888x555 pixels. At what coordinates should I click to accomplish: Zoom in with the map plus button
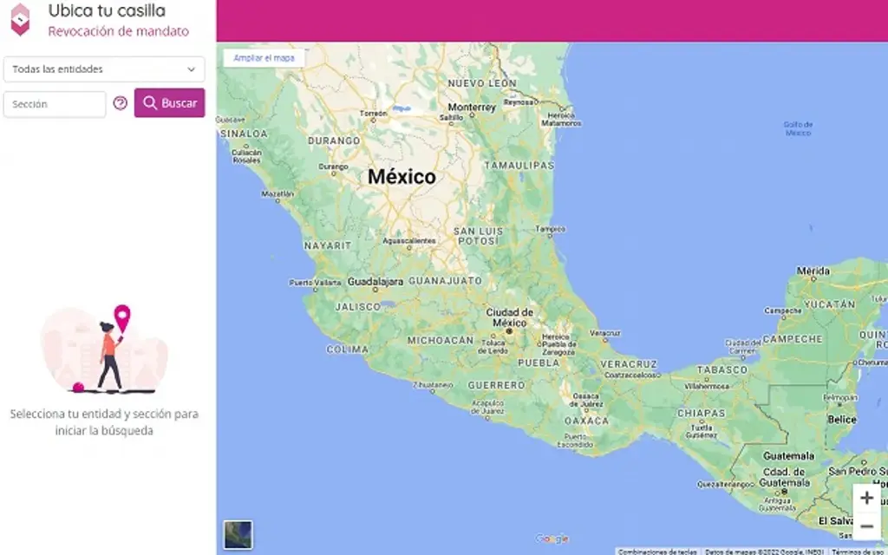866,498
